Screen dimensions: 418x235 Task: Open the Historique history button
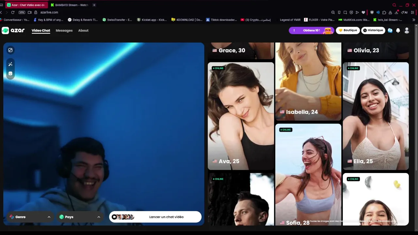coord(373,30)
